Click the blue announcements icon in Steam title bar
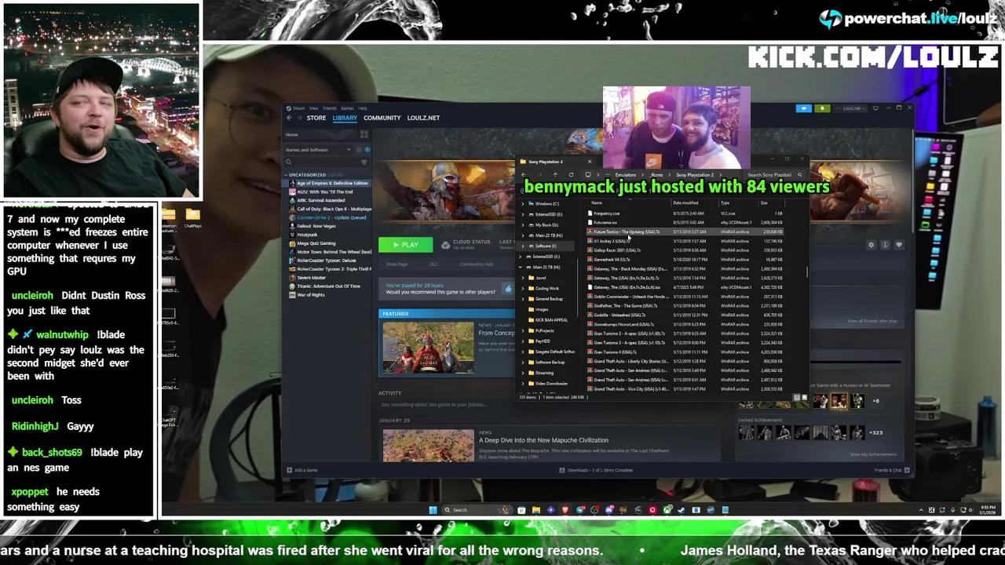The width and height of the screenshot is (1005, 565). coord(804,108)
